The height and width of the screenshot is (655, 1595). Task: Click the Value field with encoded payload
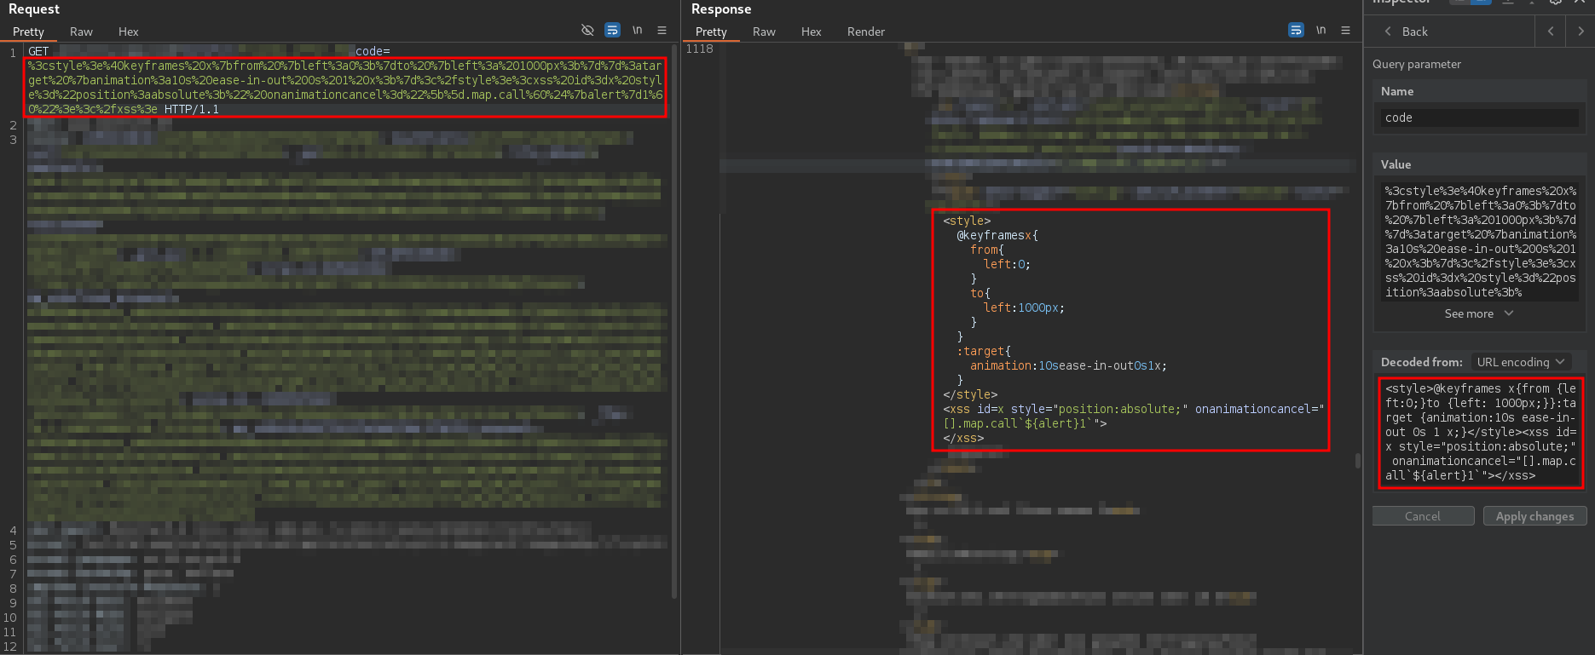coord(1479,241)
